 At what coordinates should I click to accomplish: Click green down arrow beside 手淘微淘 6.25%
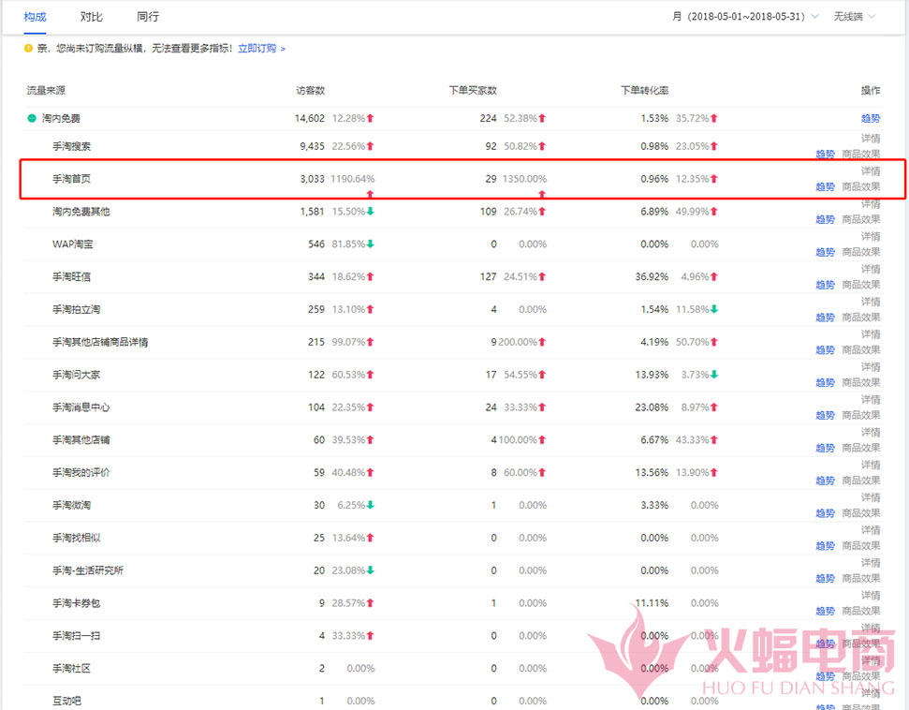coord(371,504)
